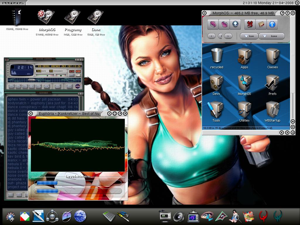This screenshot has height=225, width=300.
Task: Click the HOLD button in Ground Control player
Action: [25, 86]
